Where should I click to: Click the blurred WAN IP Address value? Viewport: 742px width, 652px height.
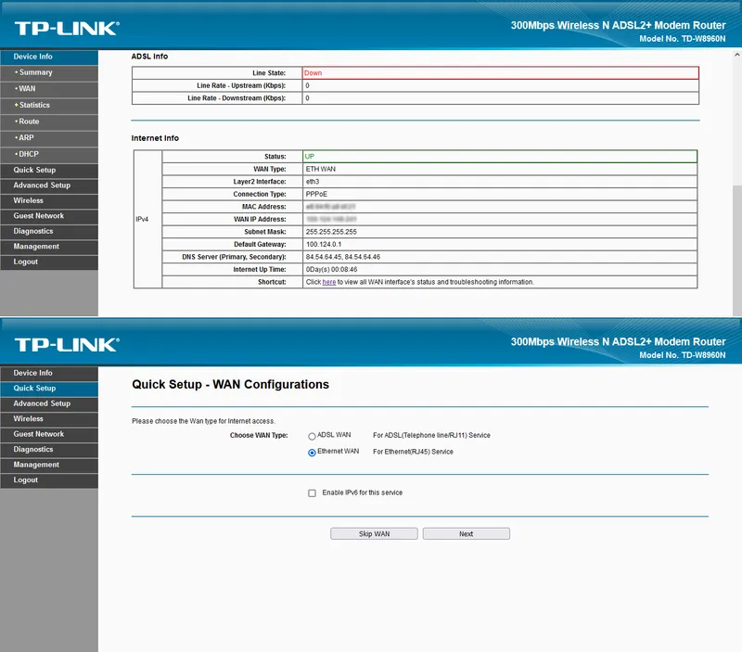(x=331, y=219)
